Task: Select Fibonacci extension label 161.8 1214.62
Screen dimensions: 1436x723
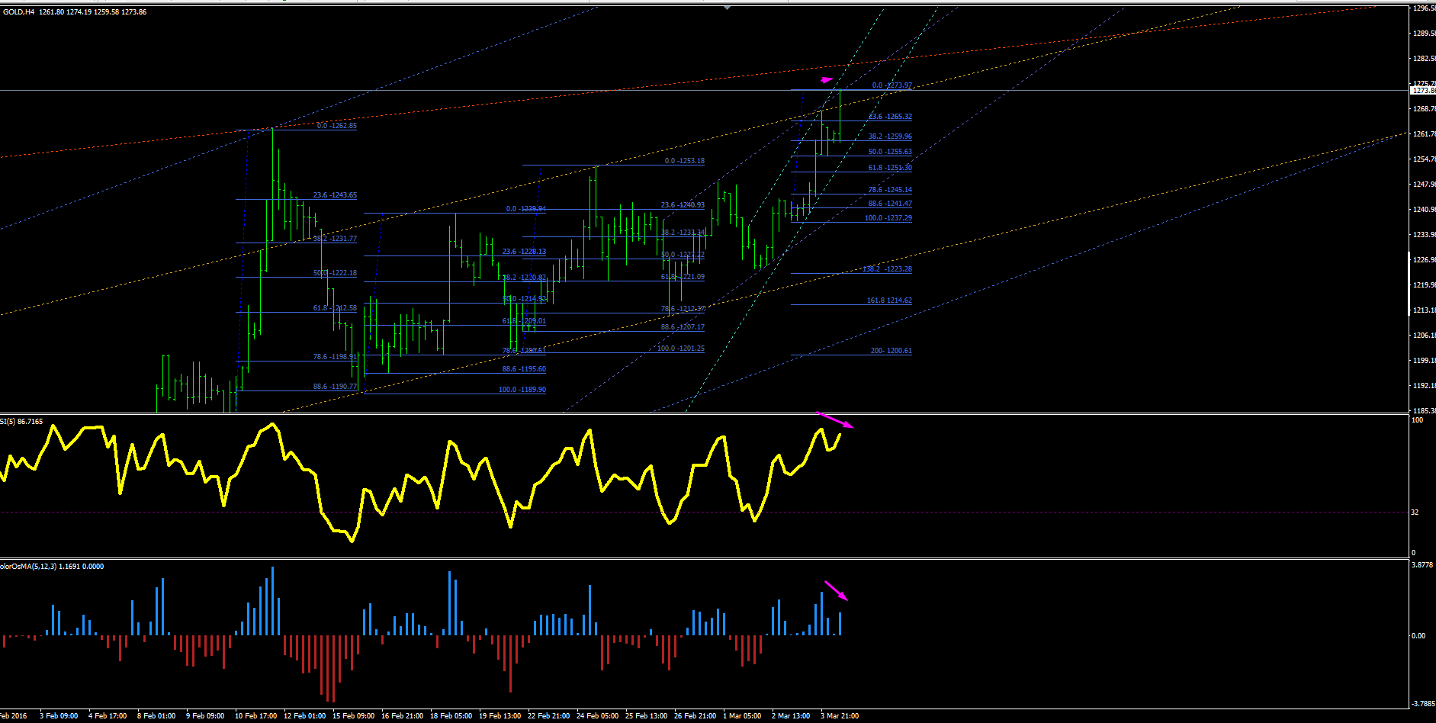Action: coord(889,300)
